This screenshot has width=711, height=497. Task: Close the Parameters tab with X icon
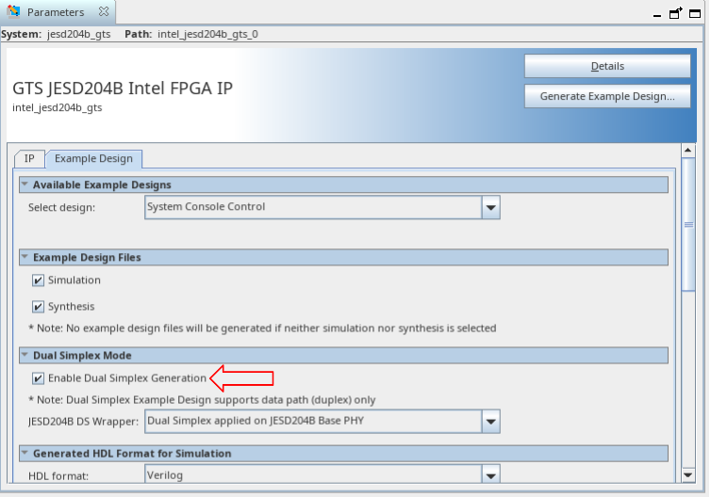pyautogui.click(x=104, y=12)
